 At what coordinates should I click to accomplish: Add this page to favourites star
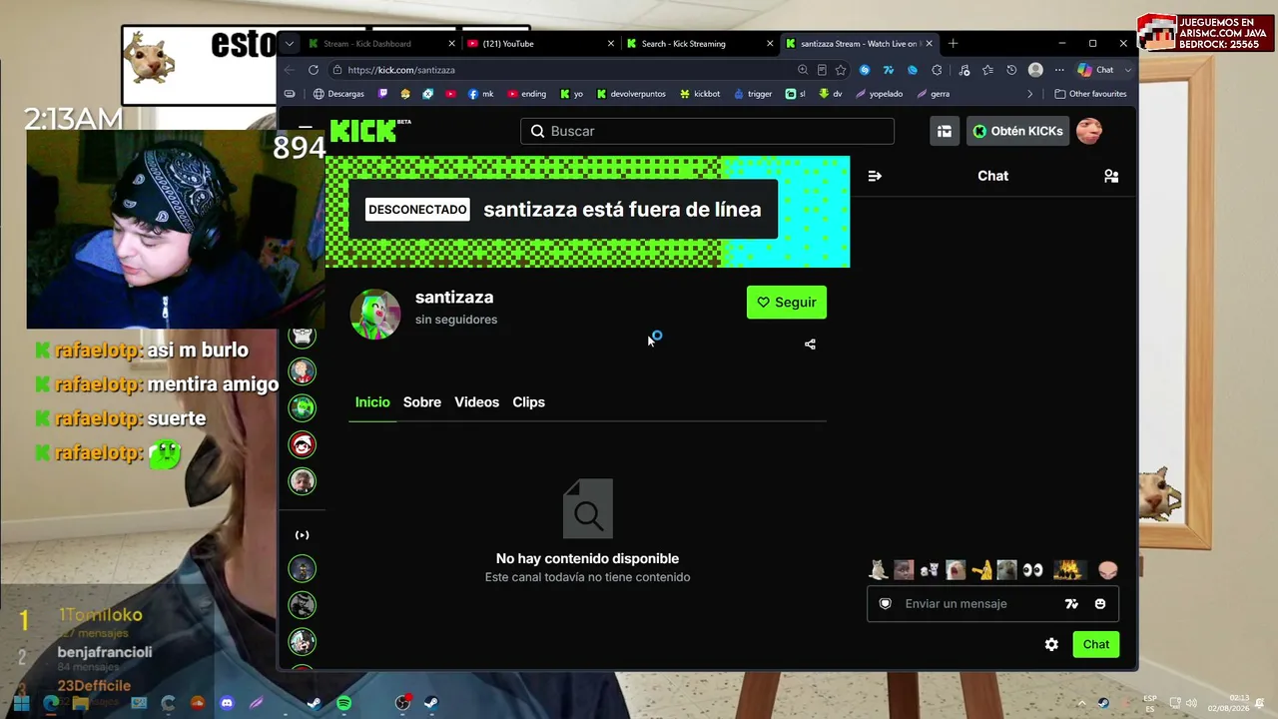pos(841,70)
